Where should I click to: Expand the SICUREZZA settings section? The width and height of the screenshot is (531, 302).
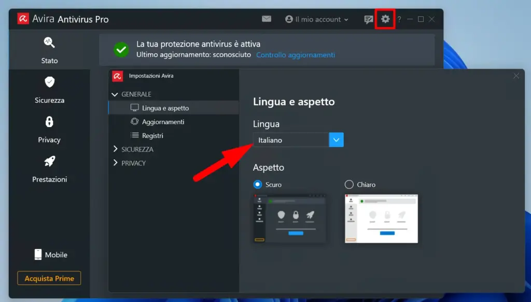click(115, 149)
